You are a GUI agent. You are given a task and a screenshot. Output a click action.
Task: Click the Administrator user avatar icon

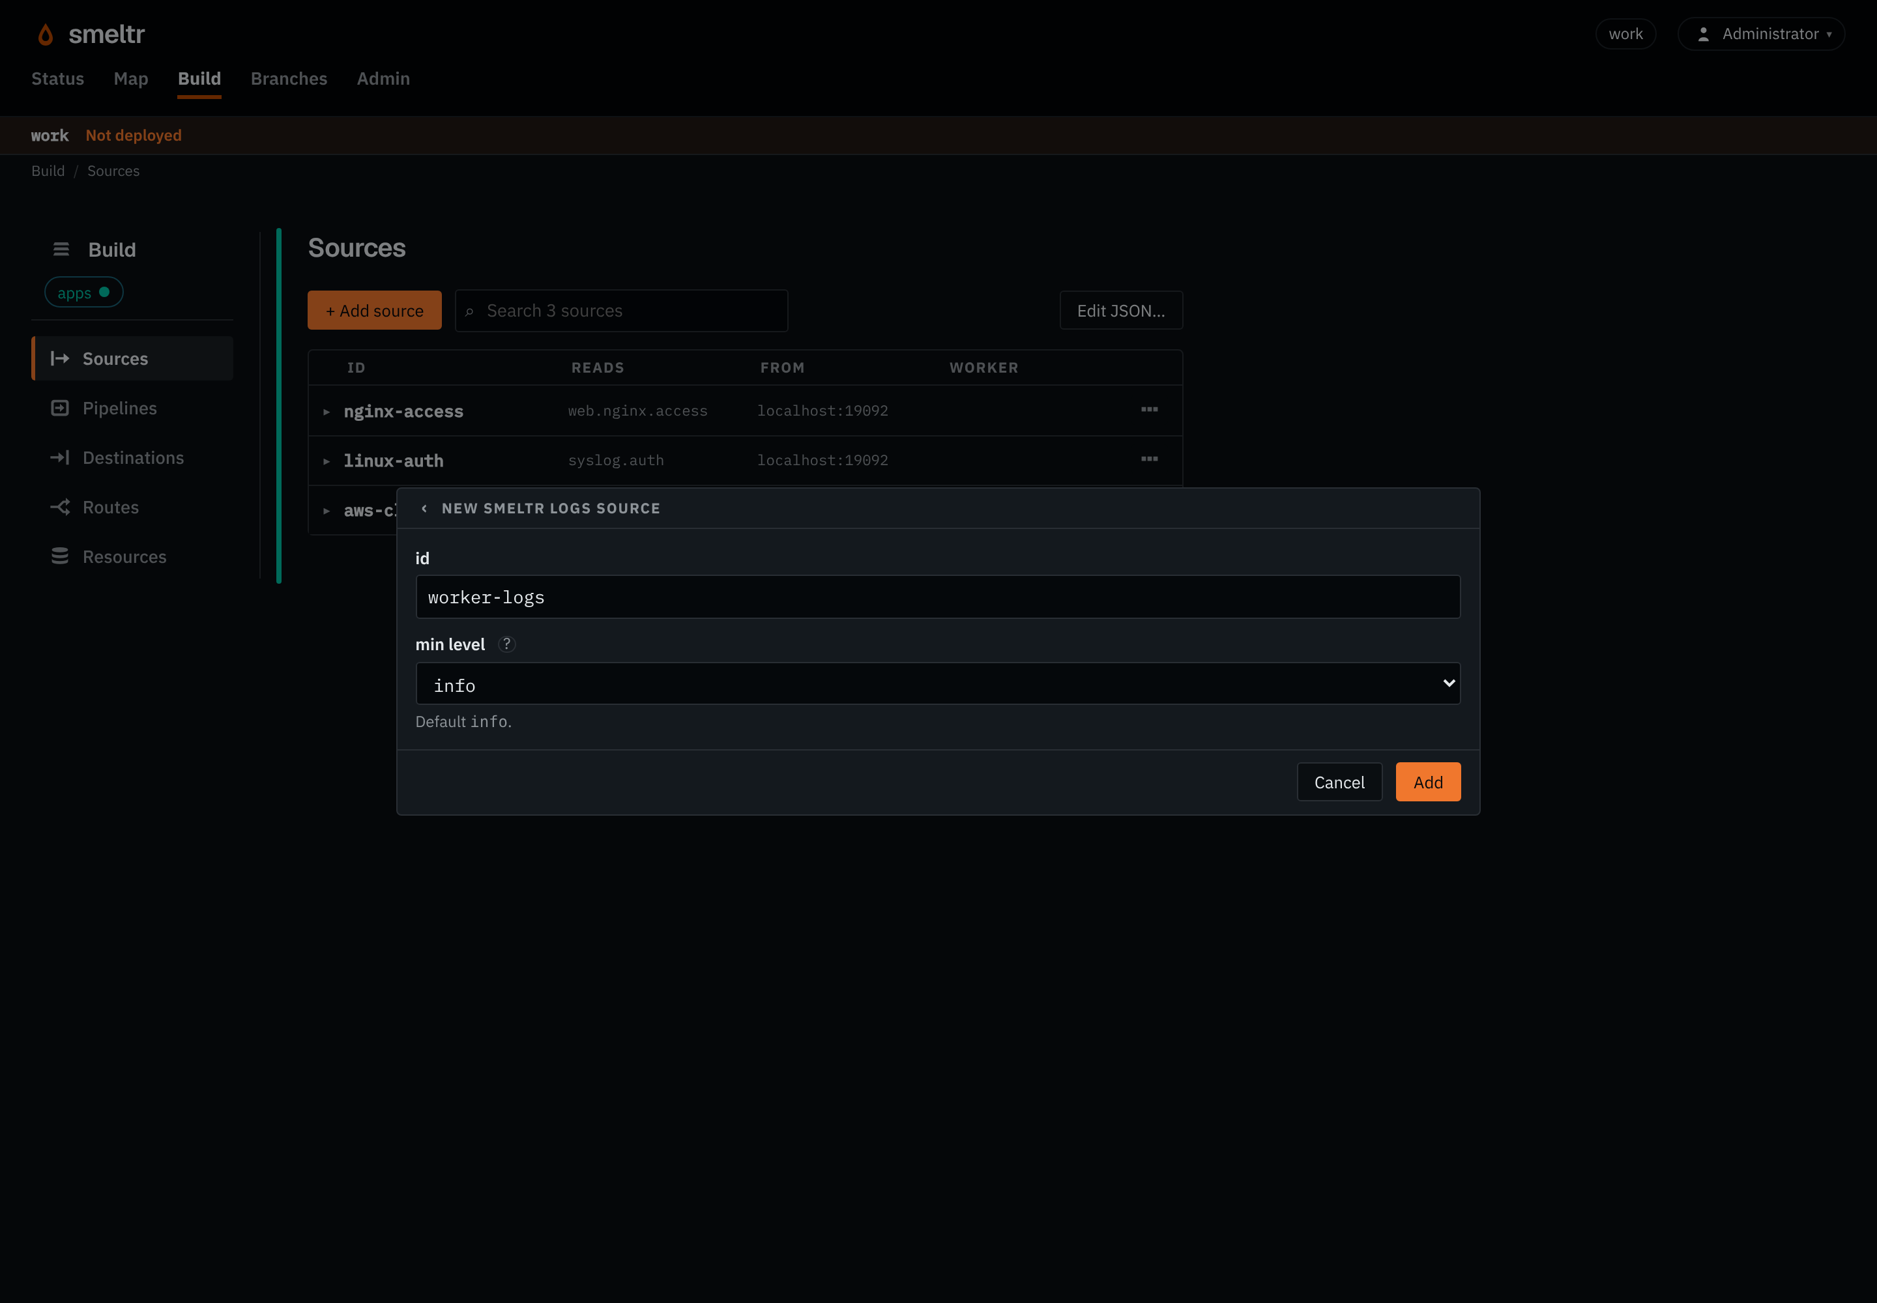[1703, 35]
